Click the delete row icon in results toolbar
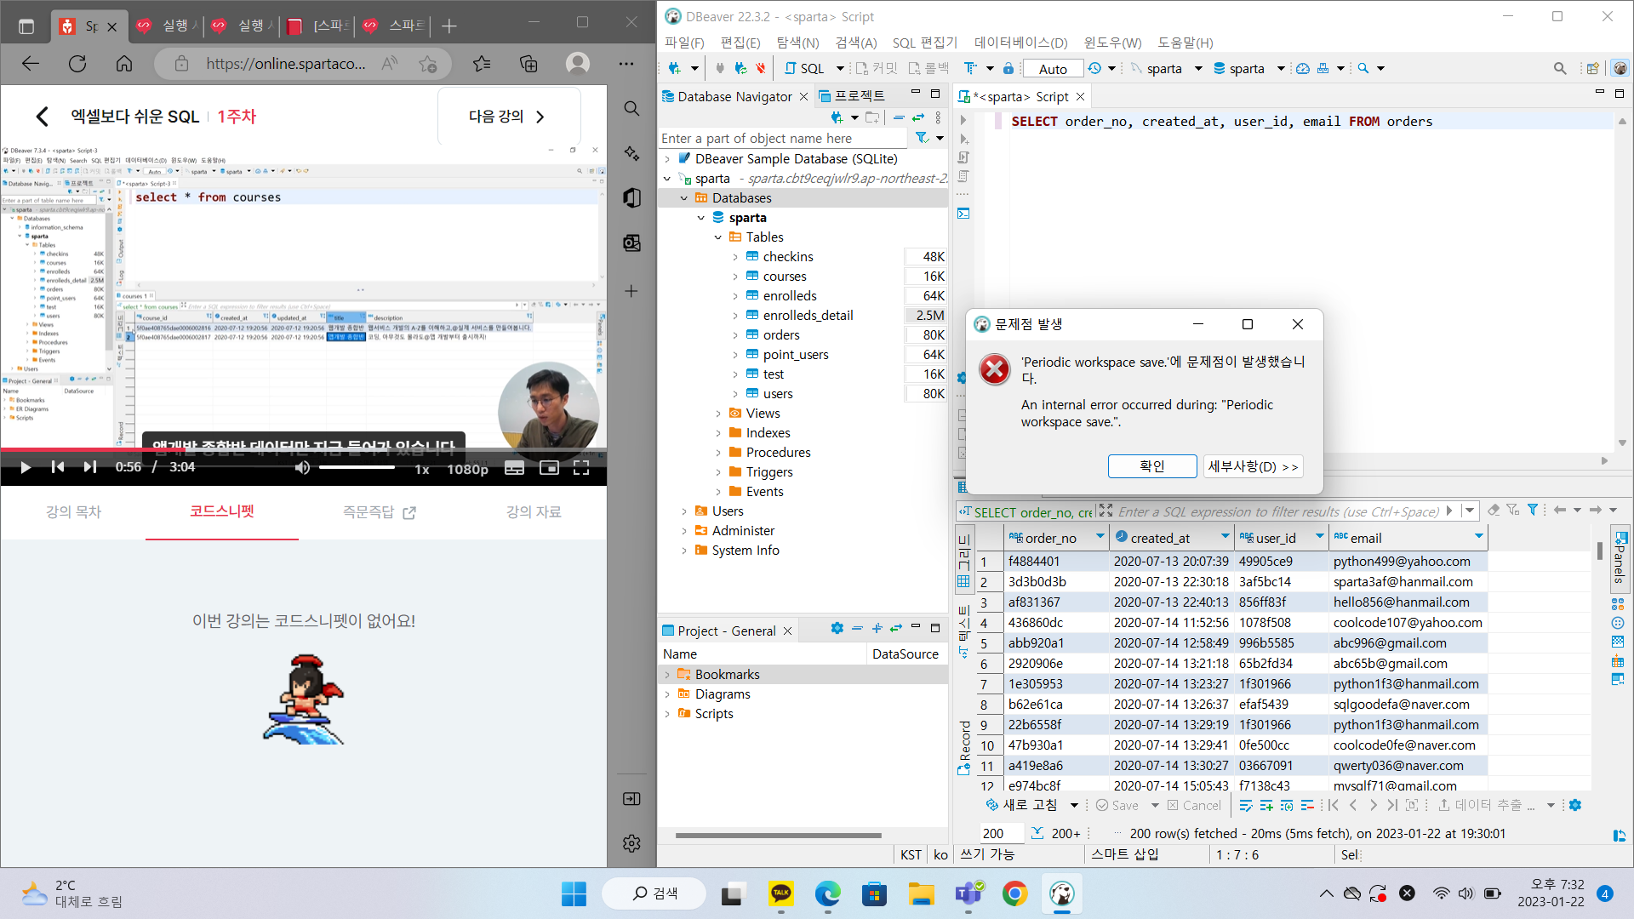 pyautogui.click(x=1307, y=805)
